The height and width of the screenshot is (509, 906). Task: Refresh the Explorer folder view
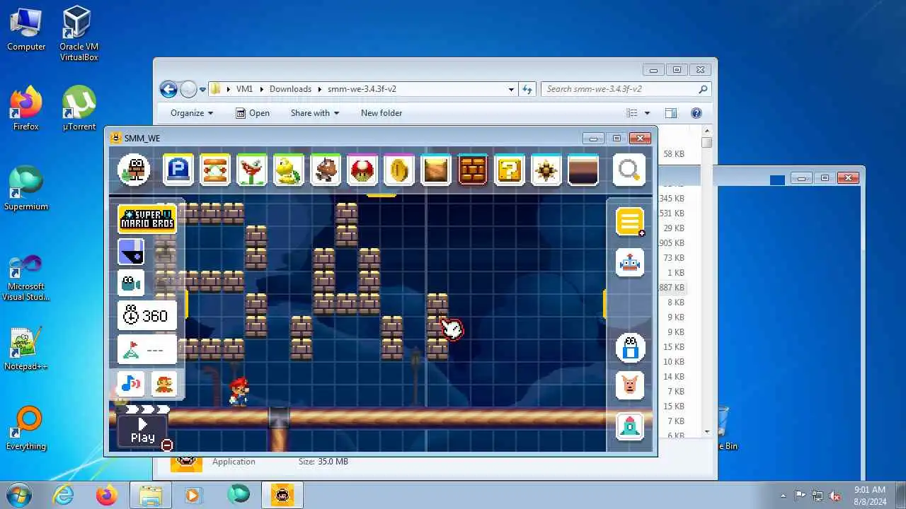click(x=527, y=89)
